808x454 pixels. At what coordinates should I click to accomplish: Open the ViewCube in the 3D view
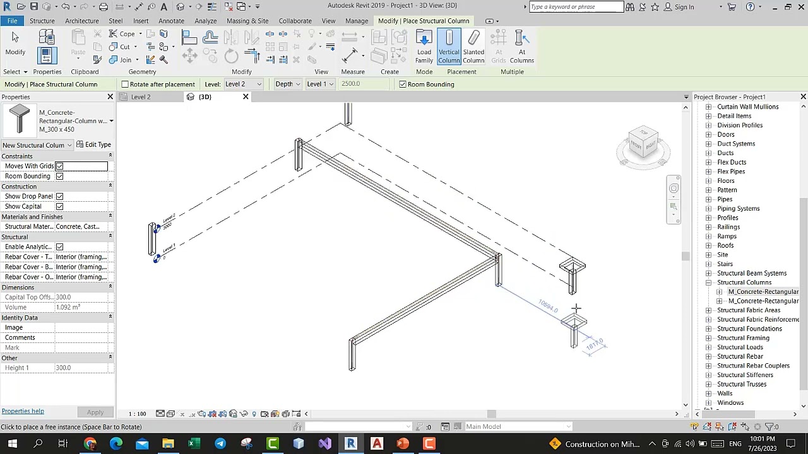click(x=643, y=146)
